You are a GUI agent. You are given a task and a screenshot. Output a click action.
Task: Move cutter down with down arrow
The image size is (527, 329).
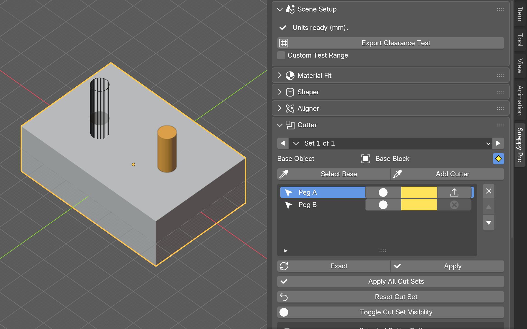(x=489, y=223)
